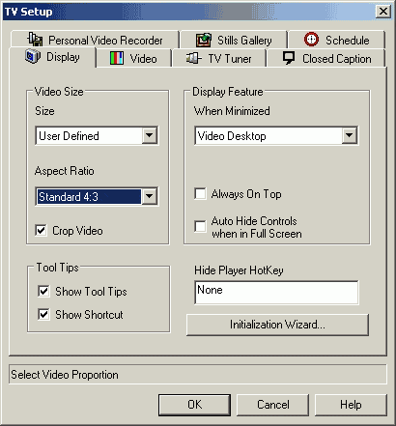396x426 pixels.
Task: Switch to the TV Tuner tab
Action: [219, 59]
